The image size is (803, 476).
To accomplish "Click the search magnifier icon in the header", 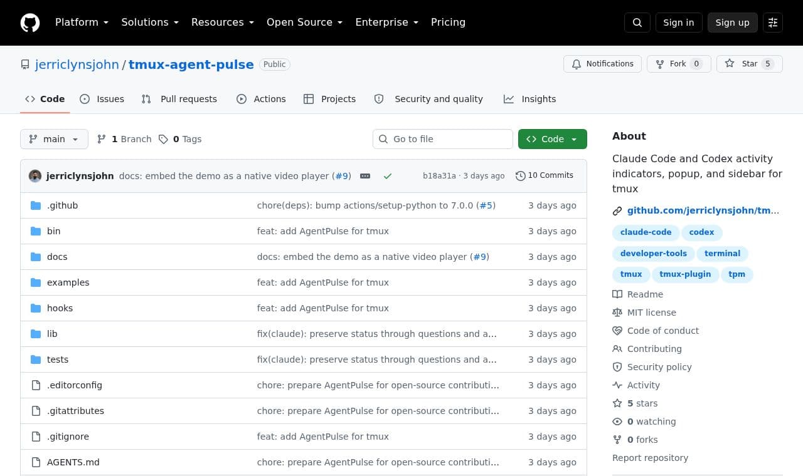I will coord(637,23).
